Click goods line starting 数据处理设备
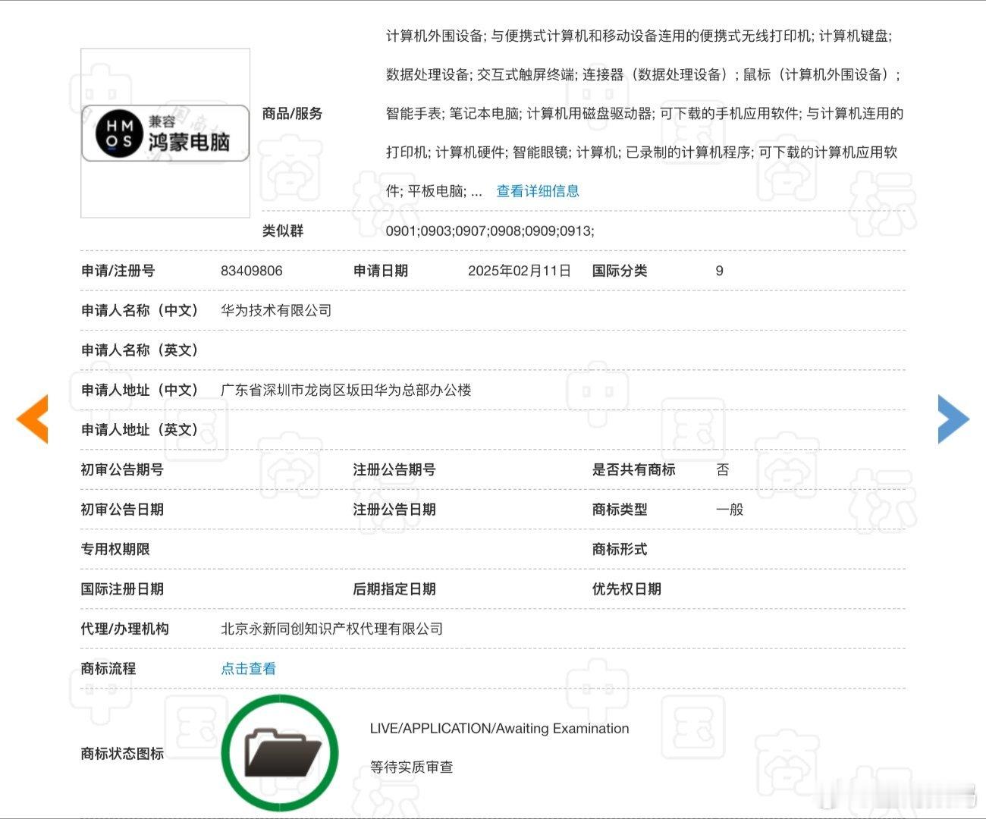 point(643,74)
